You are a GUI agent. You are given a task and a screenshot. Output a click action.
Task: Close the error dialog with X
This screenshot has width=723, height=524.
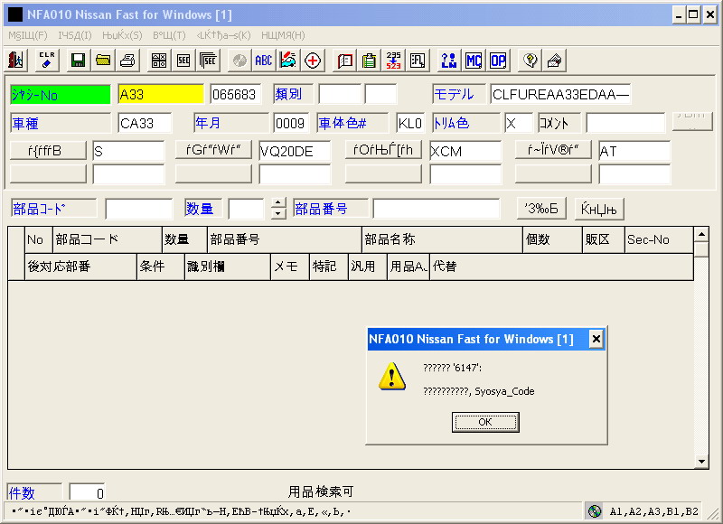tap(596, 339)
